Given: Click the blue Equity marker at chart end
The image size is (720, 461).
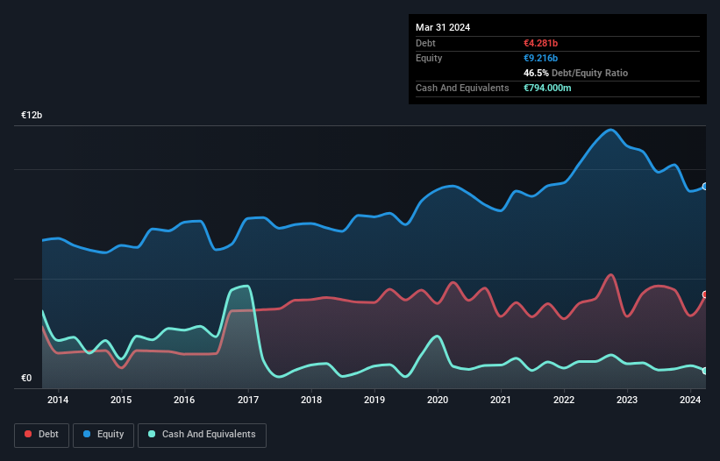Looking at the screenshot, I should click(x=705, y=186).
